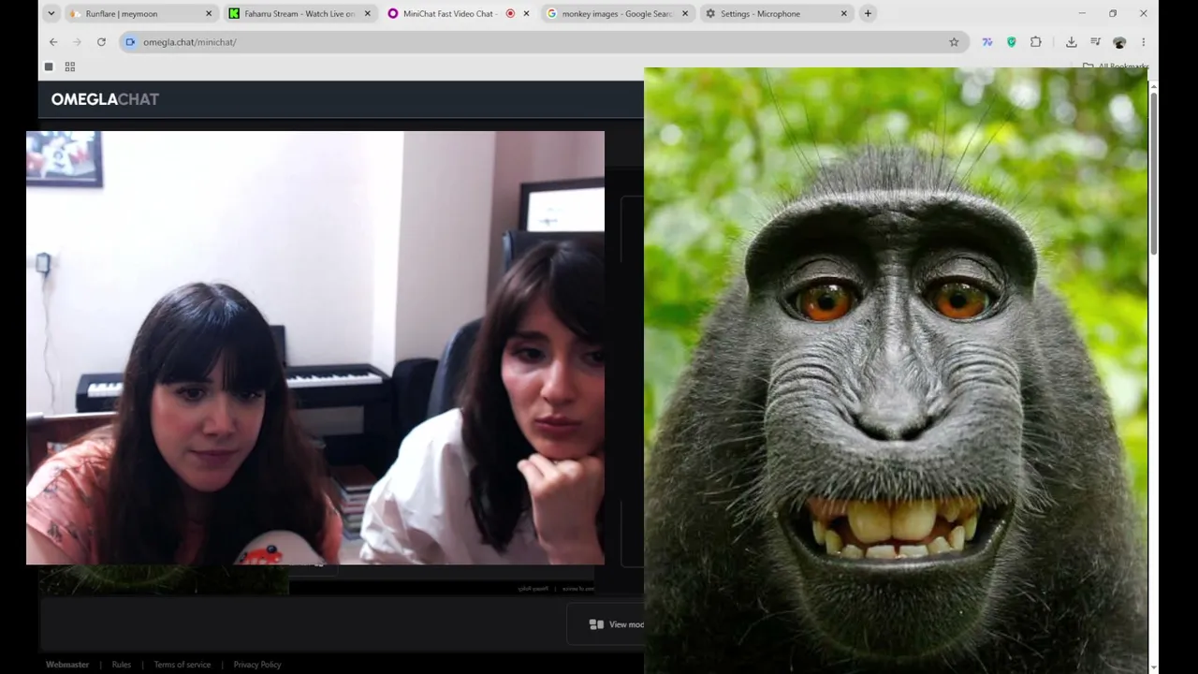Close the Faharru Stream tab
Image resolution: width=1198 pixels, height=674 pixels.
tap(367, 13)
